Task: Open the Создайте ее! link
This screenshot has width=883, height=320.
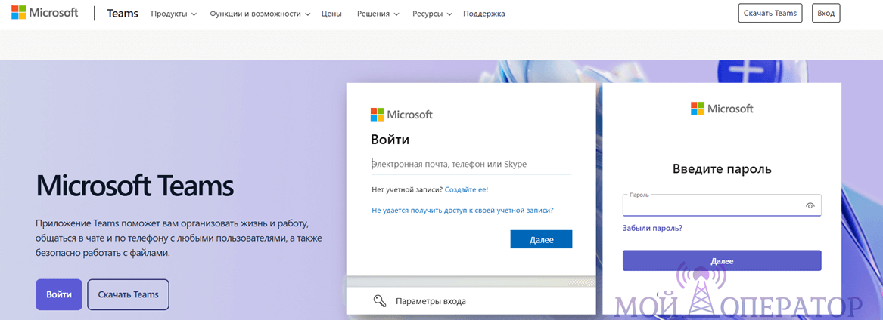Action: 466,190
